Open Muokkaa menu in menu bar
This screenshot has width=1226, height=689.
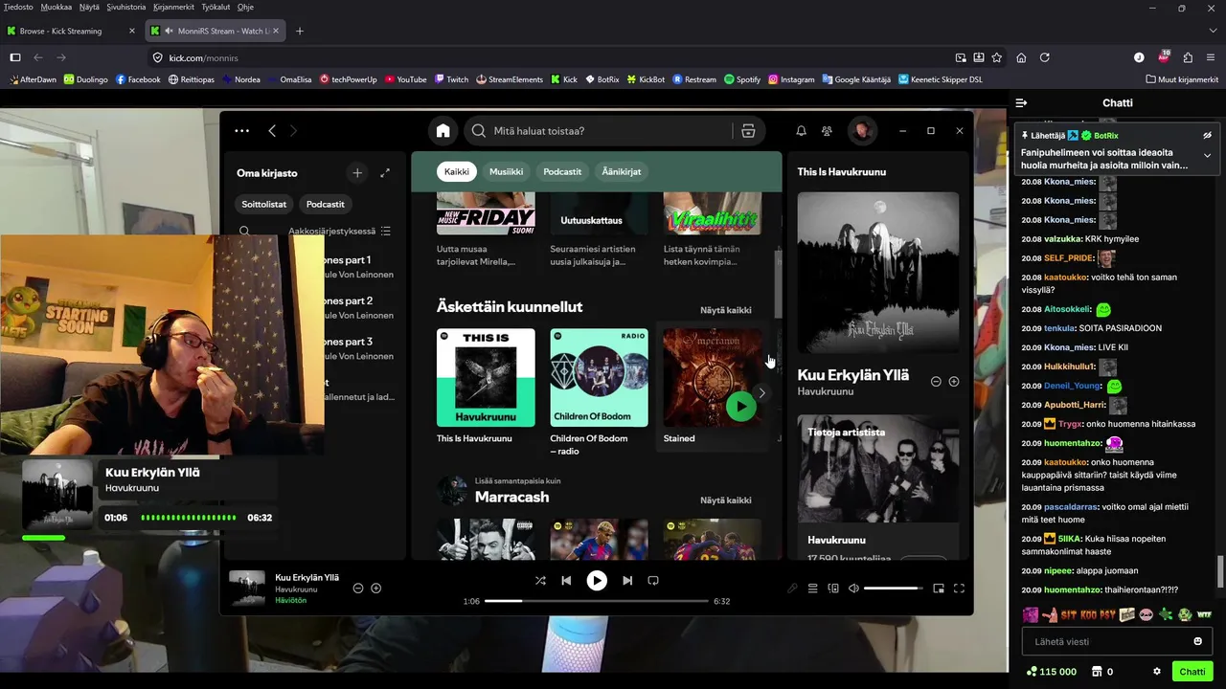click(x=56, y=7)
